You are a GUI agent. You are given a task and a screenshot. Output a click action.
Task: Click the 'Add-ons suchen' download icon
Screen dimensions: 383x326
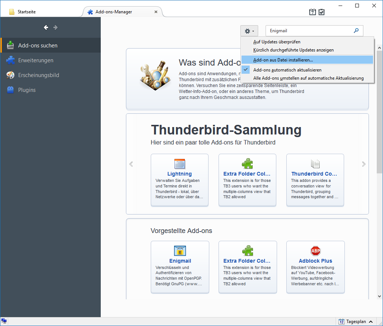tap(10, 46)
